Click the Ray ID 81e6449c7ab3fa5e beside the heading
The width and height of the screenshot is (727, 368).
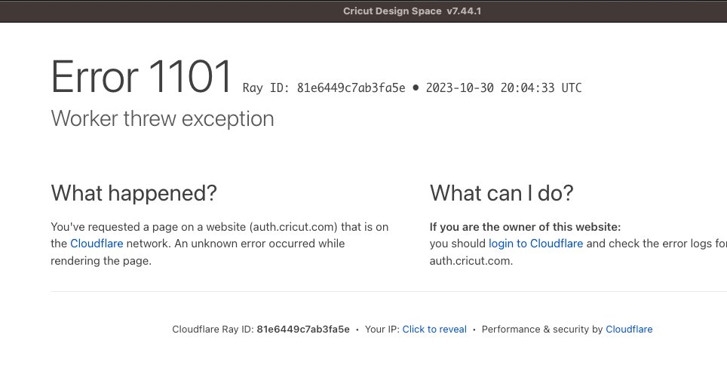pyautogui.click(x=351, y=88)
